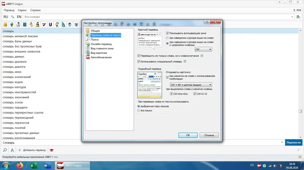Click the first yellow dictionary toolbar icon

[5, 25]
